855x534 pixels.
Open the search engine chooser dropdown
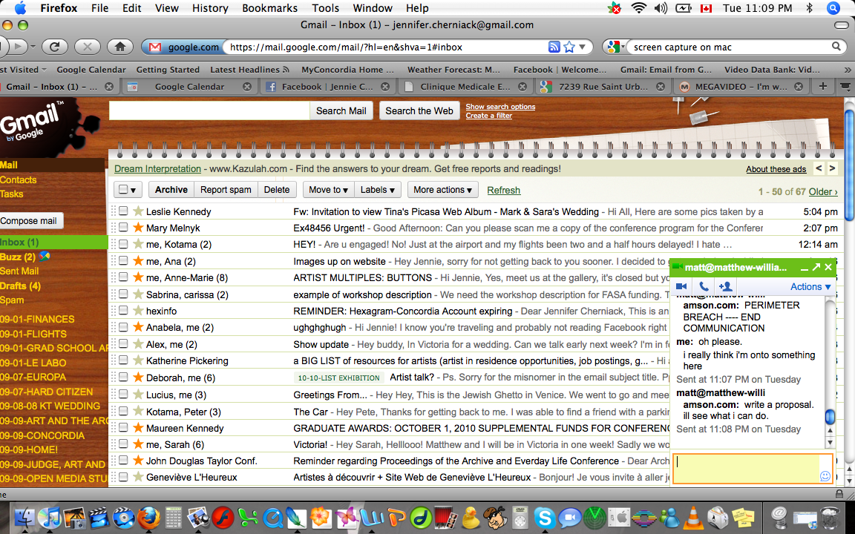[616, 47]
